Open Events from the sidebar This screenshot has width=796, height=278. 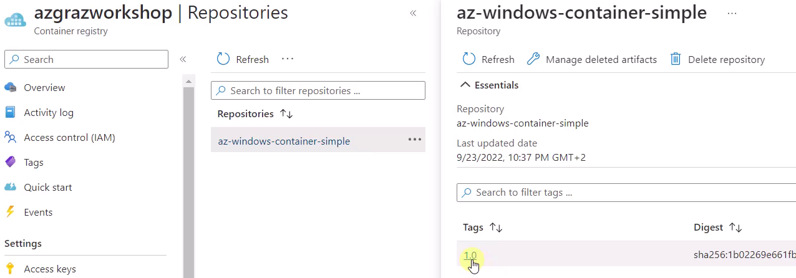pos(38,213)
